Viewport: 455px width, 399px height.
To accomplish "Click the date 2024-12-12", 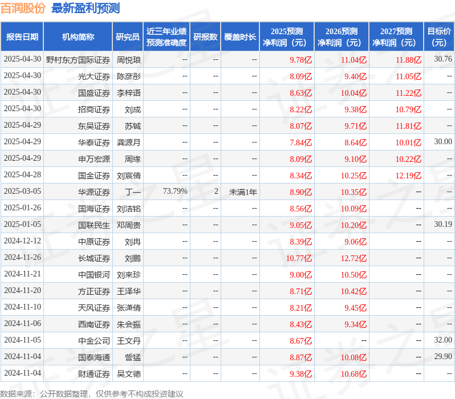I will coord(22,241).
